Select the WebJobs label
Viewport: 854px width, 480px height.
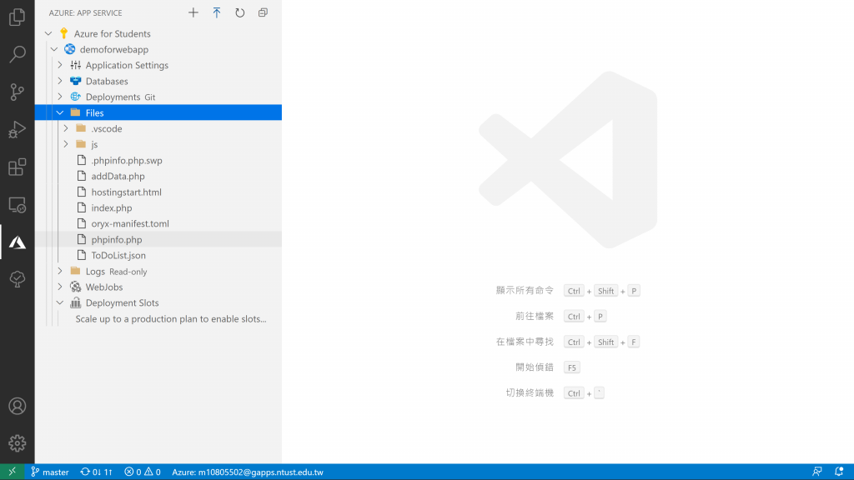(x=104, y=287)
